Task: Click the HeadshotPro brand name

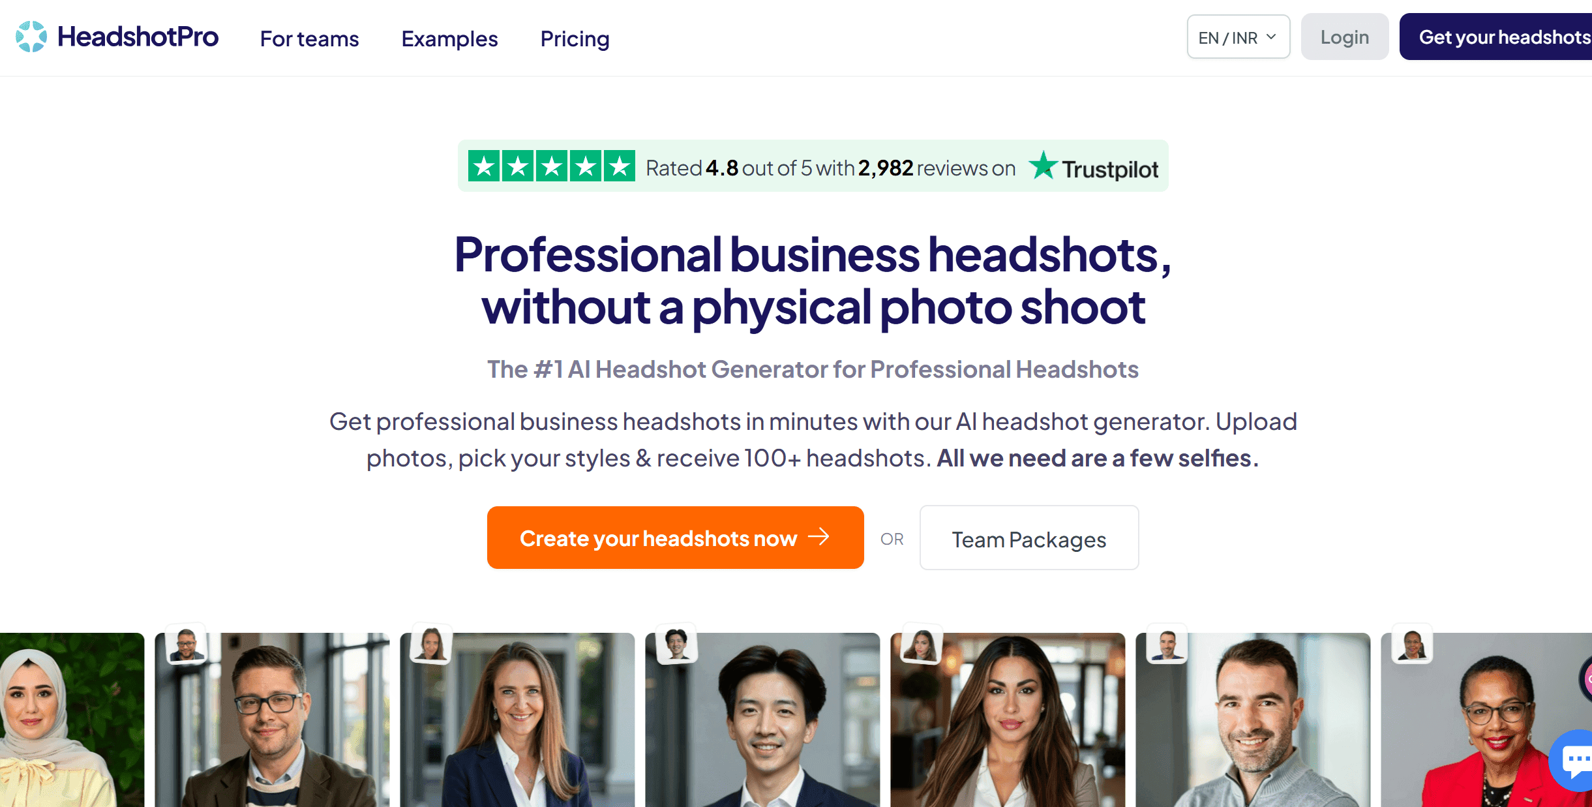Action: point(138,37)
